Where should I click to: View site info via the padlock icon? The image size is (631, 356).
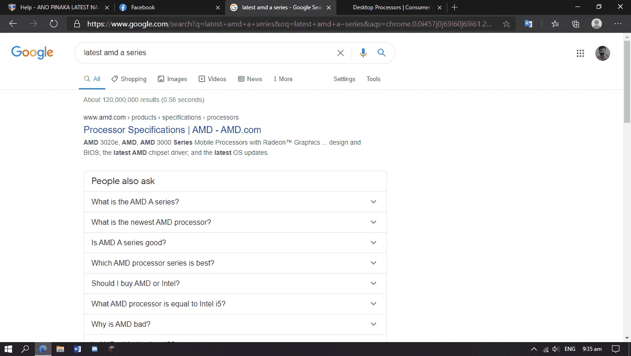point(77,24)
